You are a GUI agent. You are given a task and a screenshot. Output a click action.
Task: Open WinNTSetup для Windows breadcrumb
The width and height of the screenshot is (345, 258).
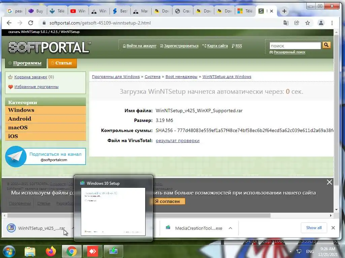pyautogui.click(x=227, y=77)
